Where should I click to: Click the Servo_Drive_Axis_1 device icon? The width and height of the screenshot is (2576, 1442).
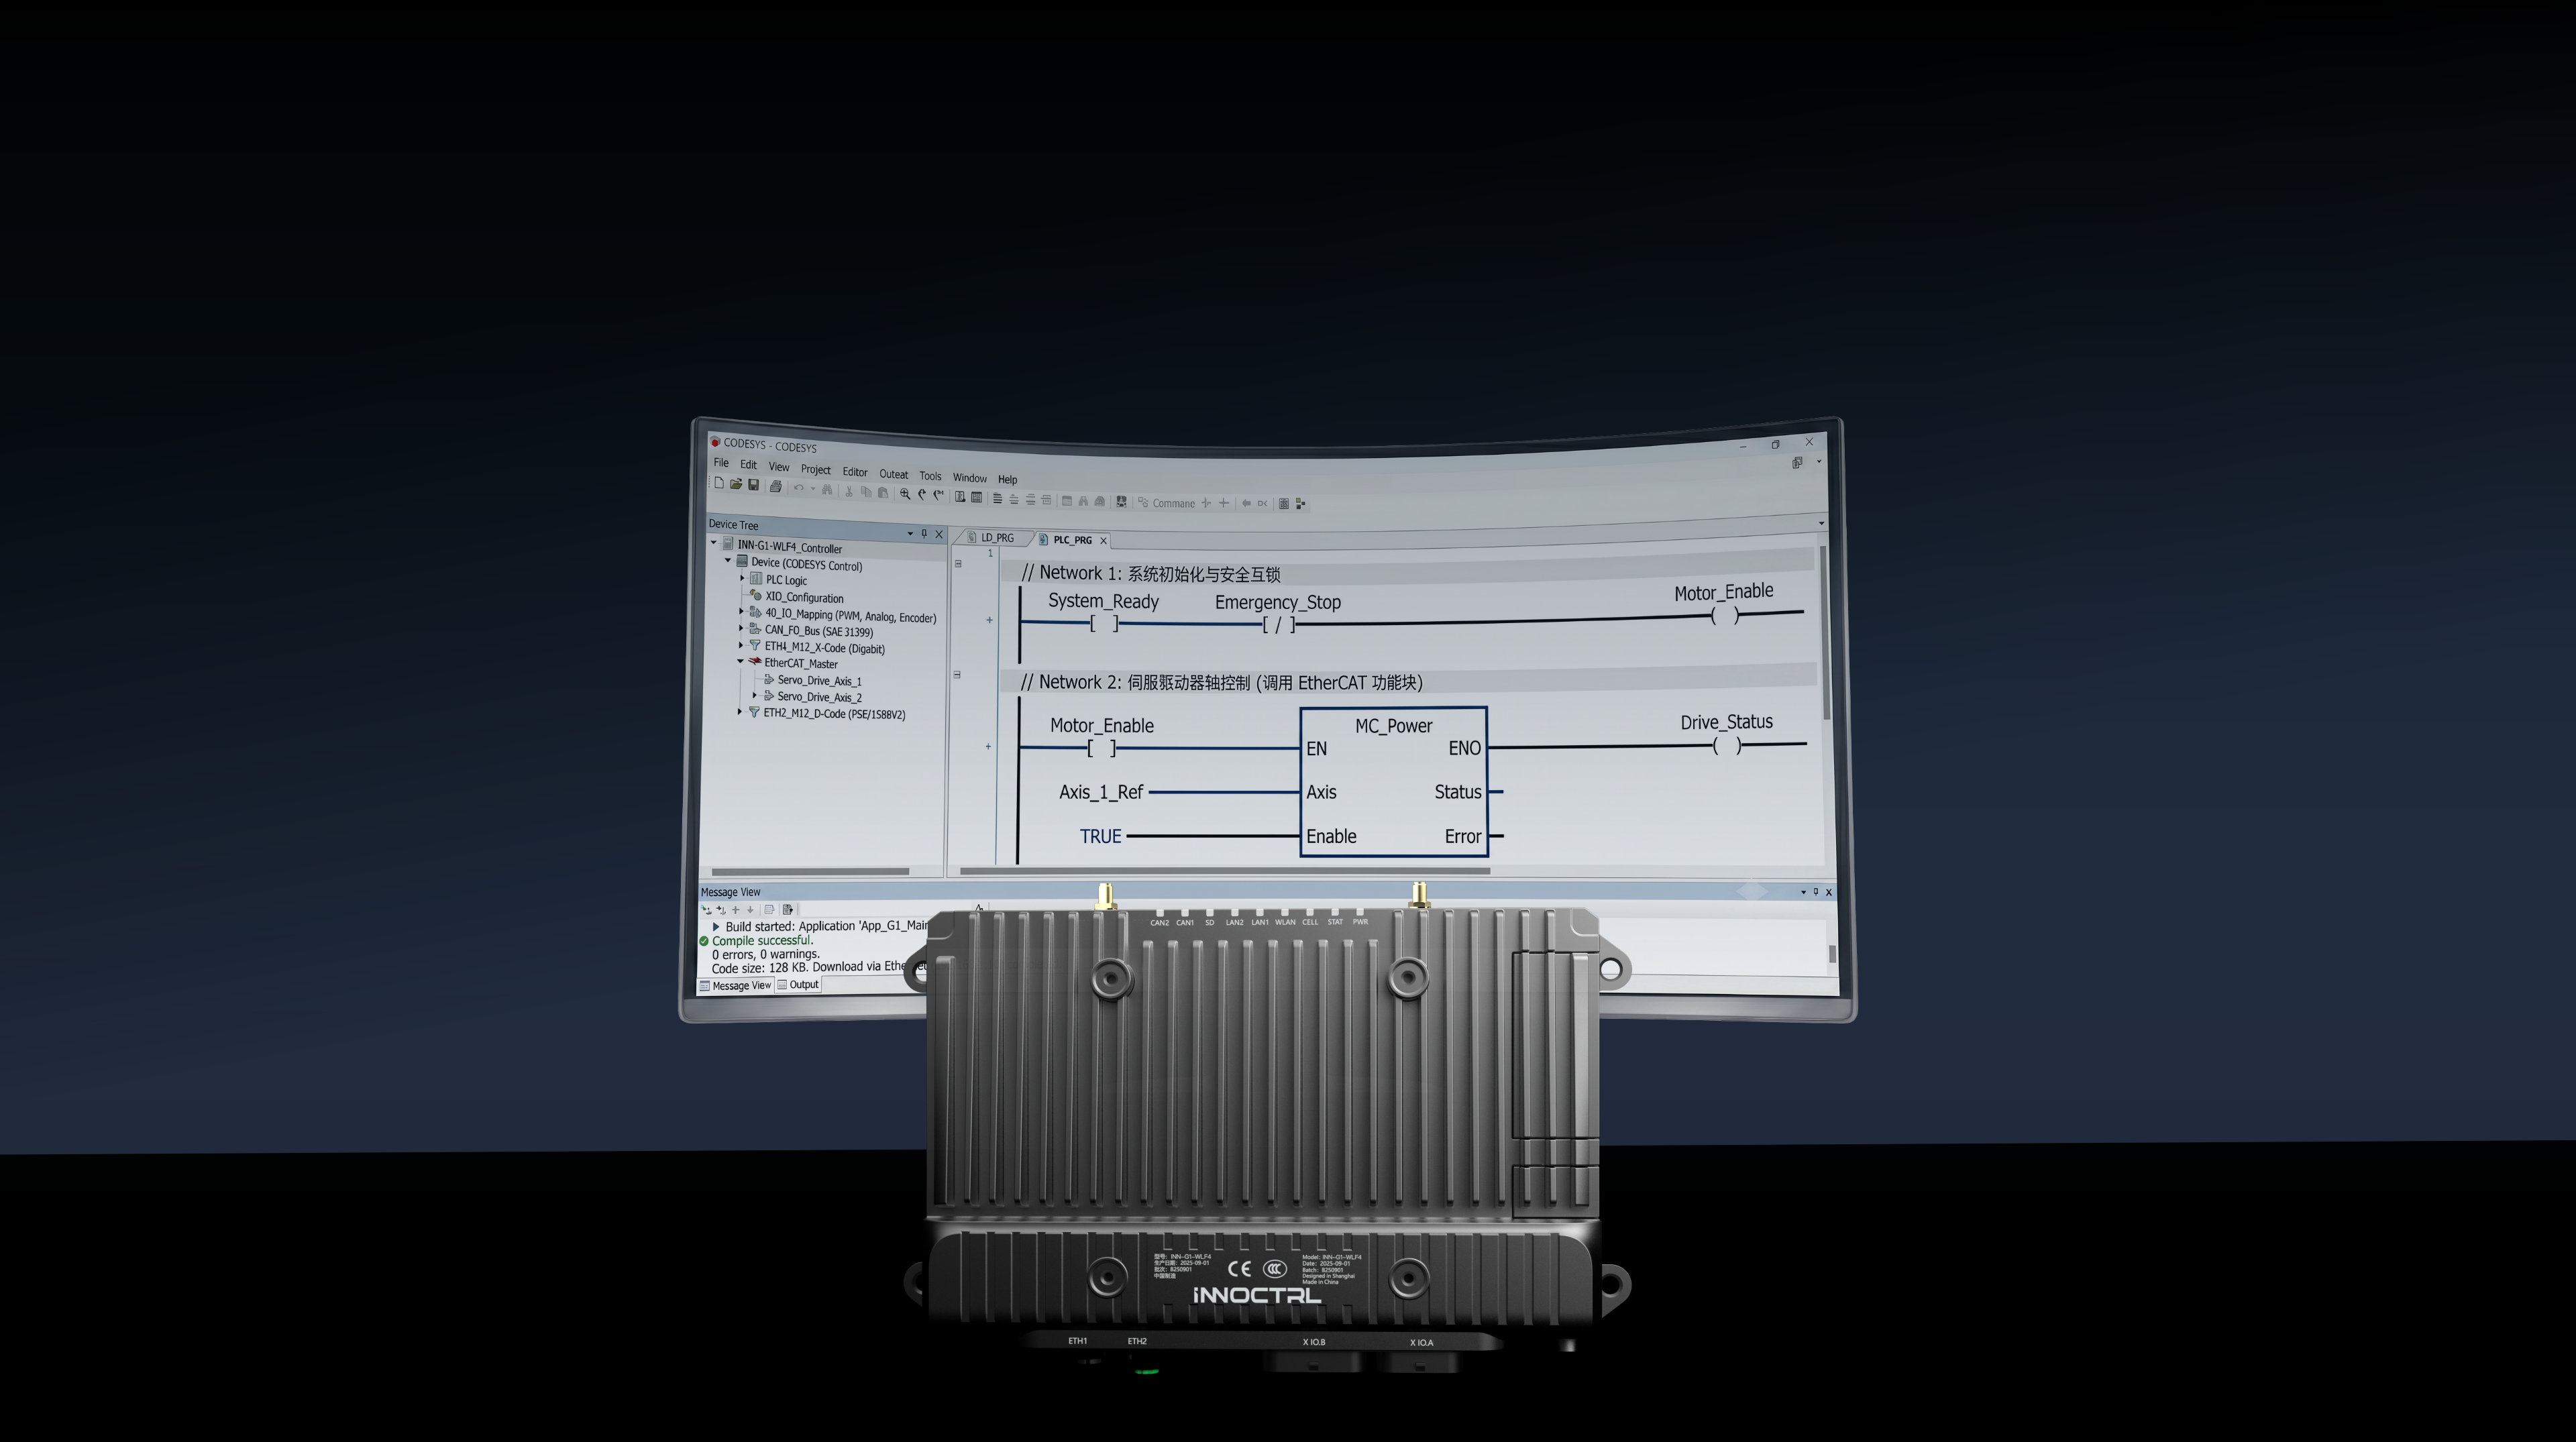pyautogui.click(x=769, y=679)
